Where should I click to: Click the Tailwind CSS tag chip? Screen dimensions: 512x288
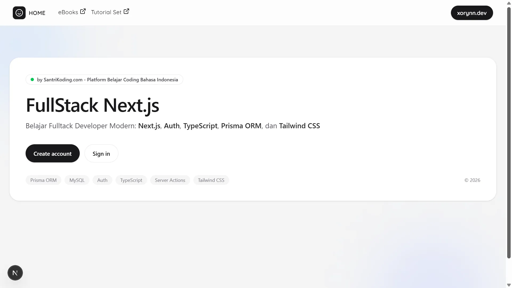[211, 180]
